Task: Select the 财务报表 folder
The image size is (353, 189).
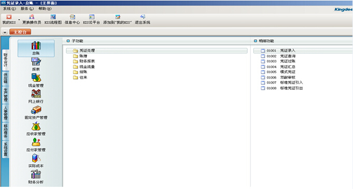Action: tap(84, 61)
